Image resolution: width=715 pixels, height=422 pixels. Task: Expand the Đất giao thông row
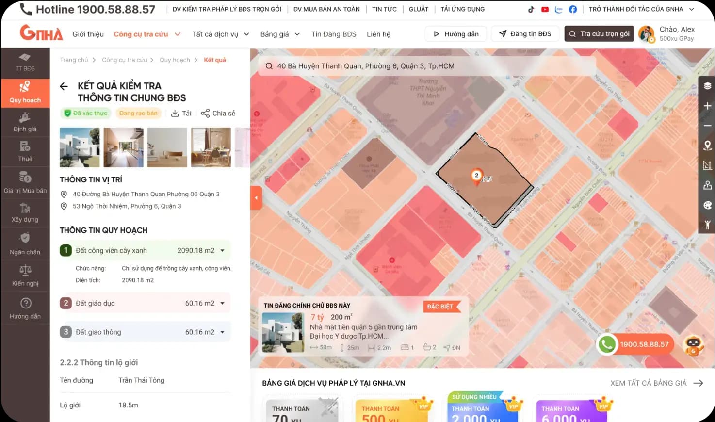tap(223, 332)
